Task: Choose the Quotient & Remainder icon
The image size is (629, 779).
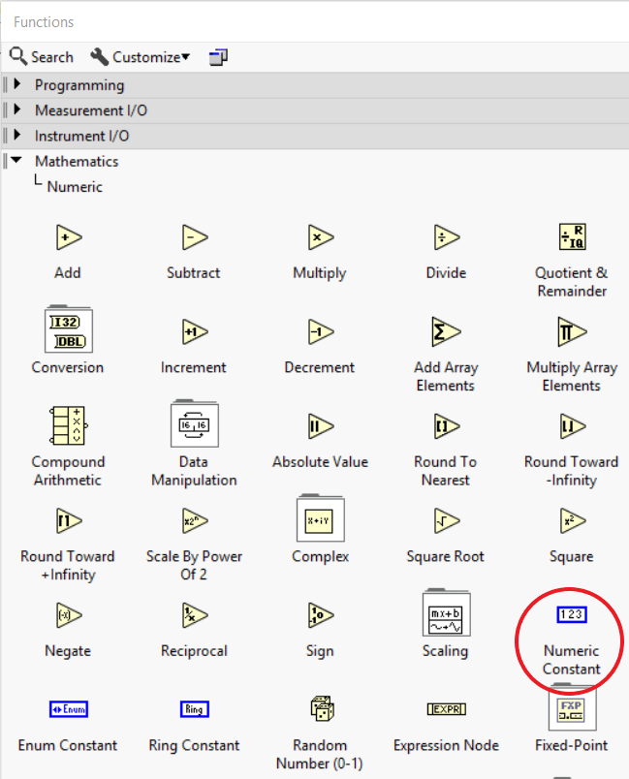Action: [x=573, y=237]
